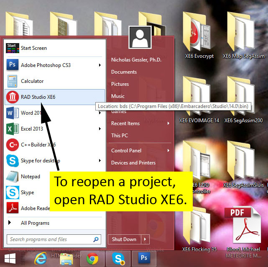Screen dimensions: 268x267
Task: Click the Shut Down button
Action: (x=125, y=239)
